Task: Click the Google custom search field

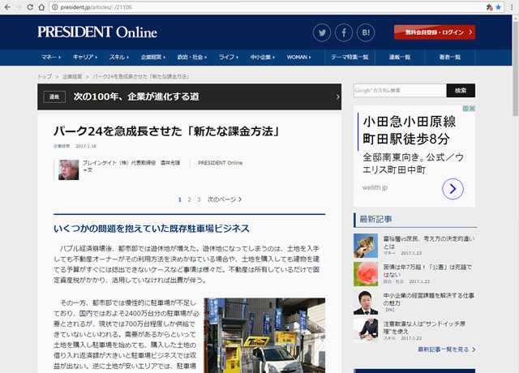Action: (399, 90)
